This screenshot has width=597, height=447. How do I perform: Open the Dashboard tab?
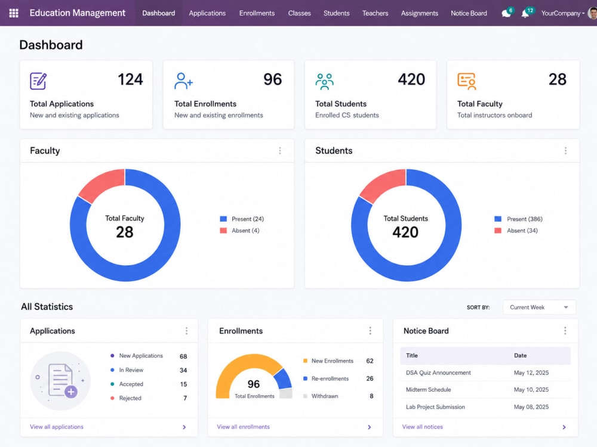(x=159, y=13)
